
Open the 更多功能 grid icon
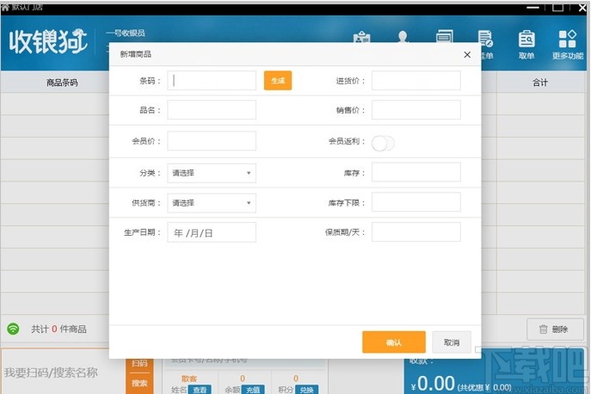[x=567, y=45]
